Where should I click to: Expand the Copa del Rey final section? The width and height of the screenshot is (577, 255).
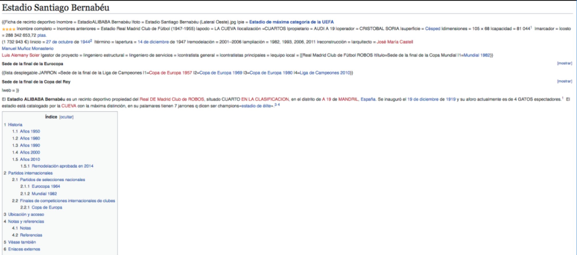[x=564, y=81]
